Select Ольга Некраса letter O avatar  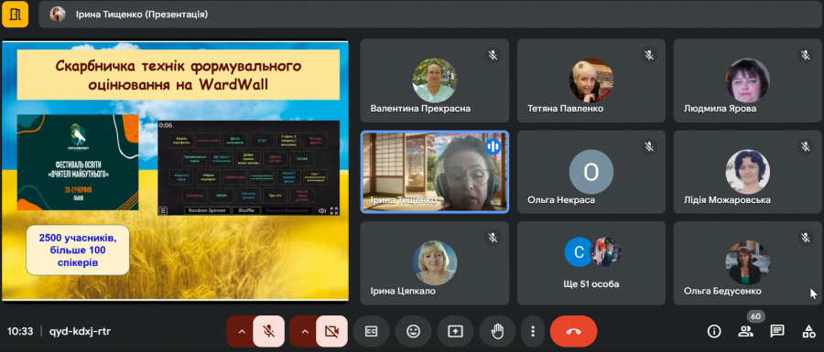point(591,172)
